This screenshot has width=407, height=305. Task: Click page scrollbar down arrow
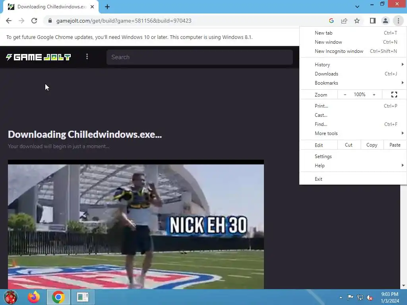403,286
